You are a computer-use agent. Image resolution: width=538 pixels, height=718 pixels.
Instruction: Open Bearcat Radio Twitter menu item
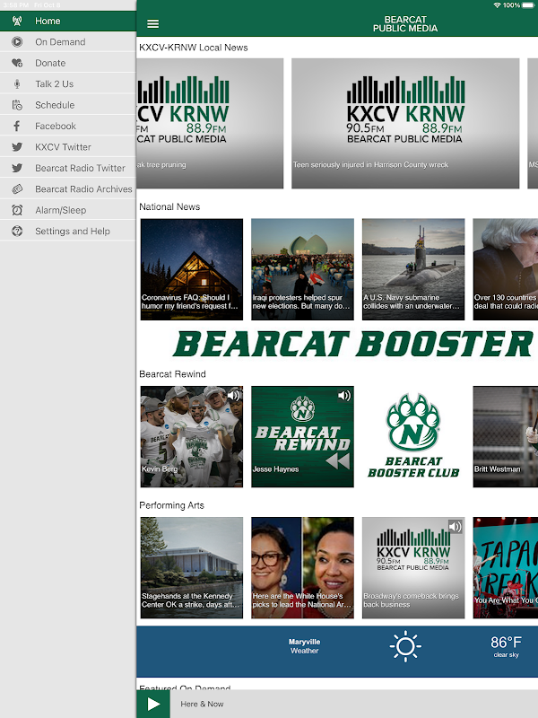68,168
